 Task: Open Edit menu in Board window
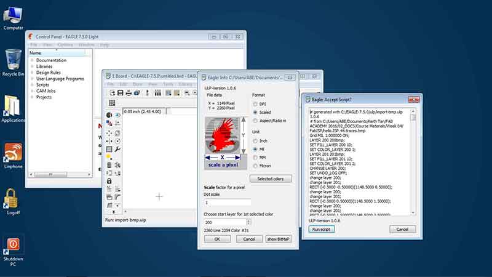pos(123,84)
